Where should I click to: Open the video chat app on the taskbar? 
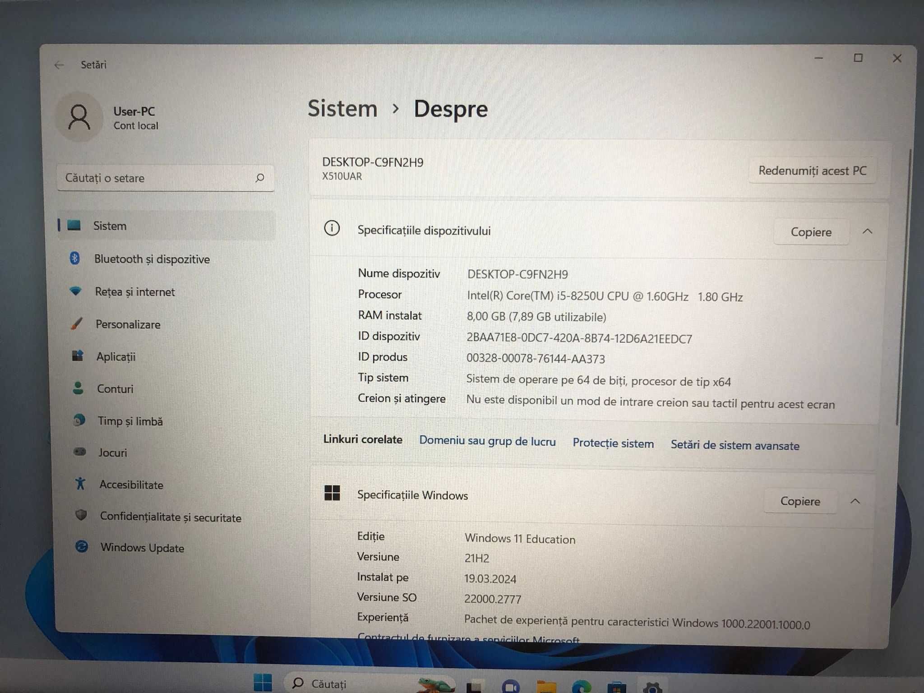pos(510,687)
